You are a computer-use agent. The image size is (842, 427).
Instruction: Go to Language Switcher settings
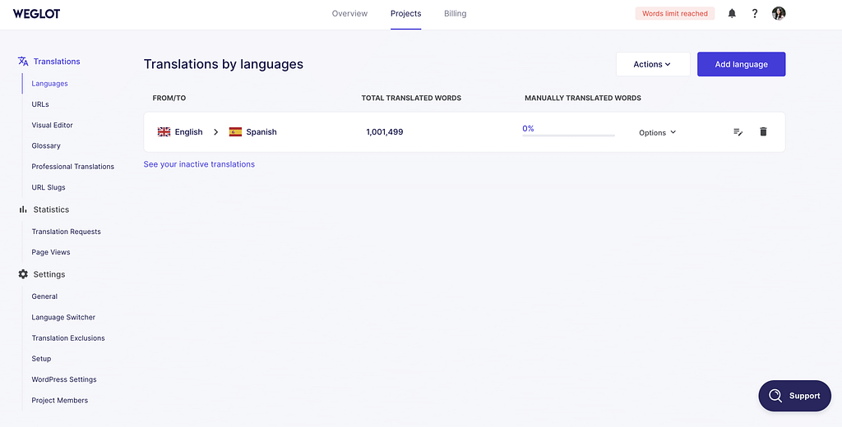63,317
